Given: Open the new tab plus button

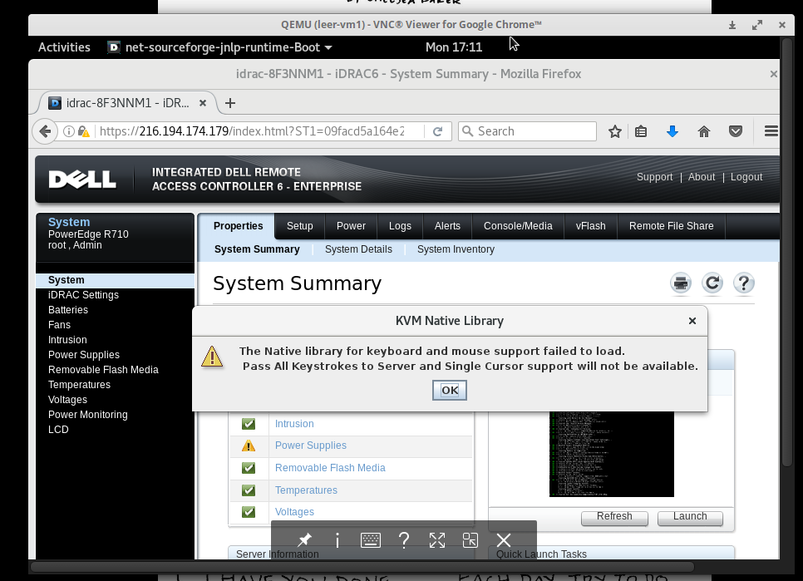Looking at the screenshot, I should pyautogui.click(x=230, y=103).
